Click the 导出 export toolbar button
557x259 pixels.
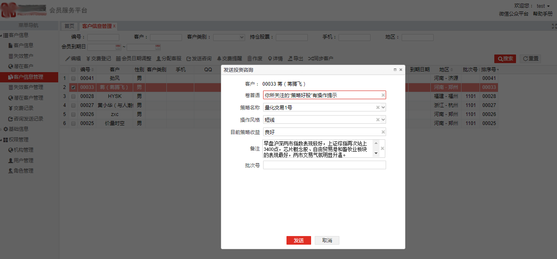296,59
